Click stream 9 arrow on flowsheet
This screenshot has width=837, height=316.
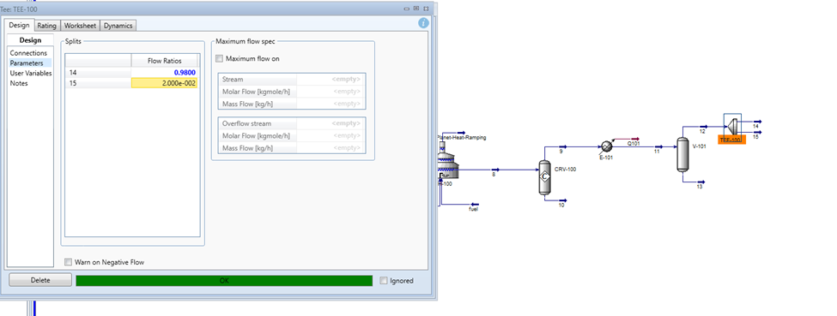[562, 146]
